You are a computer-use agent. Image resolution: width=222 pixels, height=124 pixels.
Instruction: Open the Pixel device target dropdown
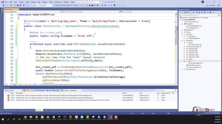tap(68, 6)
